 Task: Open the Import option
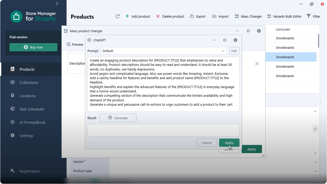(x=220, y=16)
